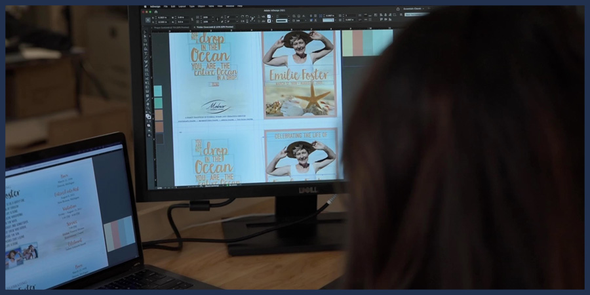Open the Layout menu
This screenshot has height=295, width=590.
point(183,6)
